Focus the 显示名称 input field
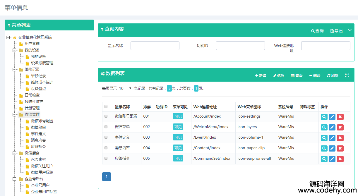The height and width of the screenshot is (196, 358). point(155,46)
